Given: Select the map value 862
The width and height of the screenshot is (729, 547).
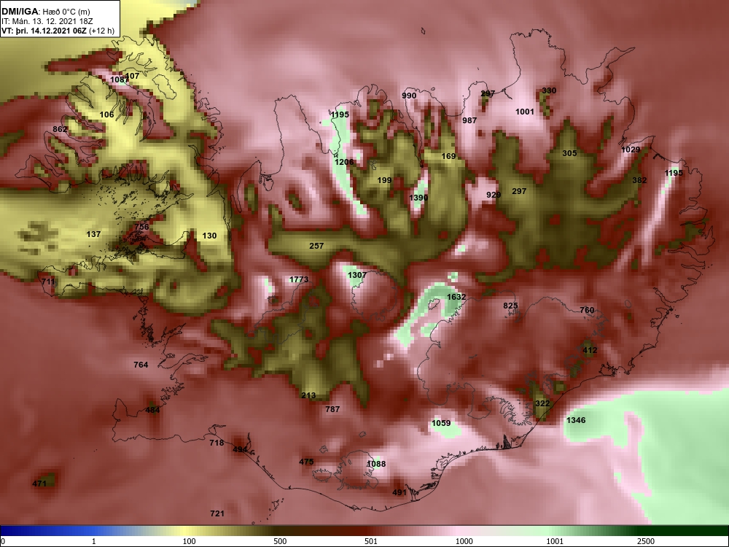Looking at the screenshot, I should coord(60,129).
